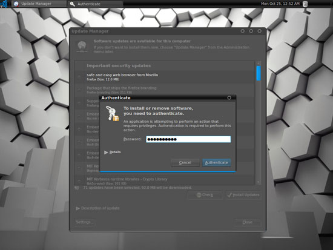The height and width of the screenshot is (250, 333).
Task: Open the system menu logo in top-left corner
Action: tap(4, 4)
